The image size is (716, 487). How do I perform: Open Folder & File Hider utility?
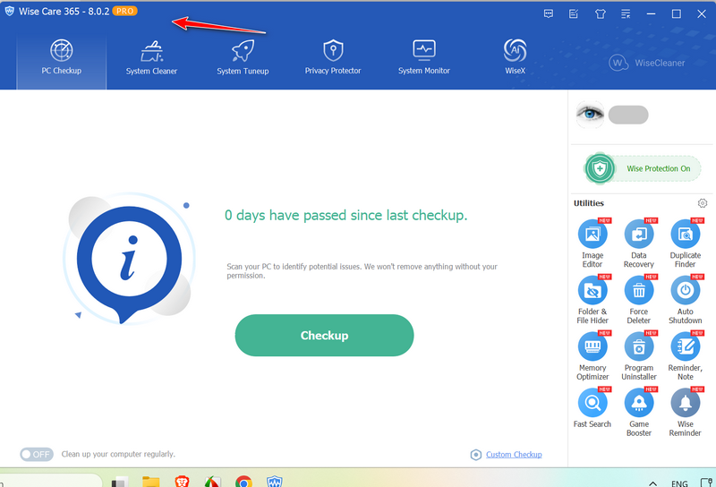(592, 300)
